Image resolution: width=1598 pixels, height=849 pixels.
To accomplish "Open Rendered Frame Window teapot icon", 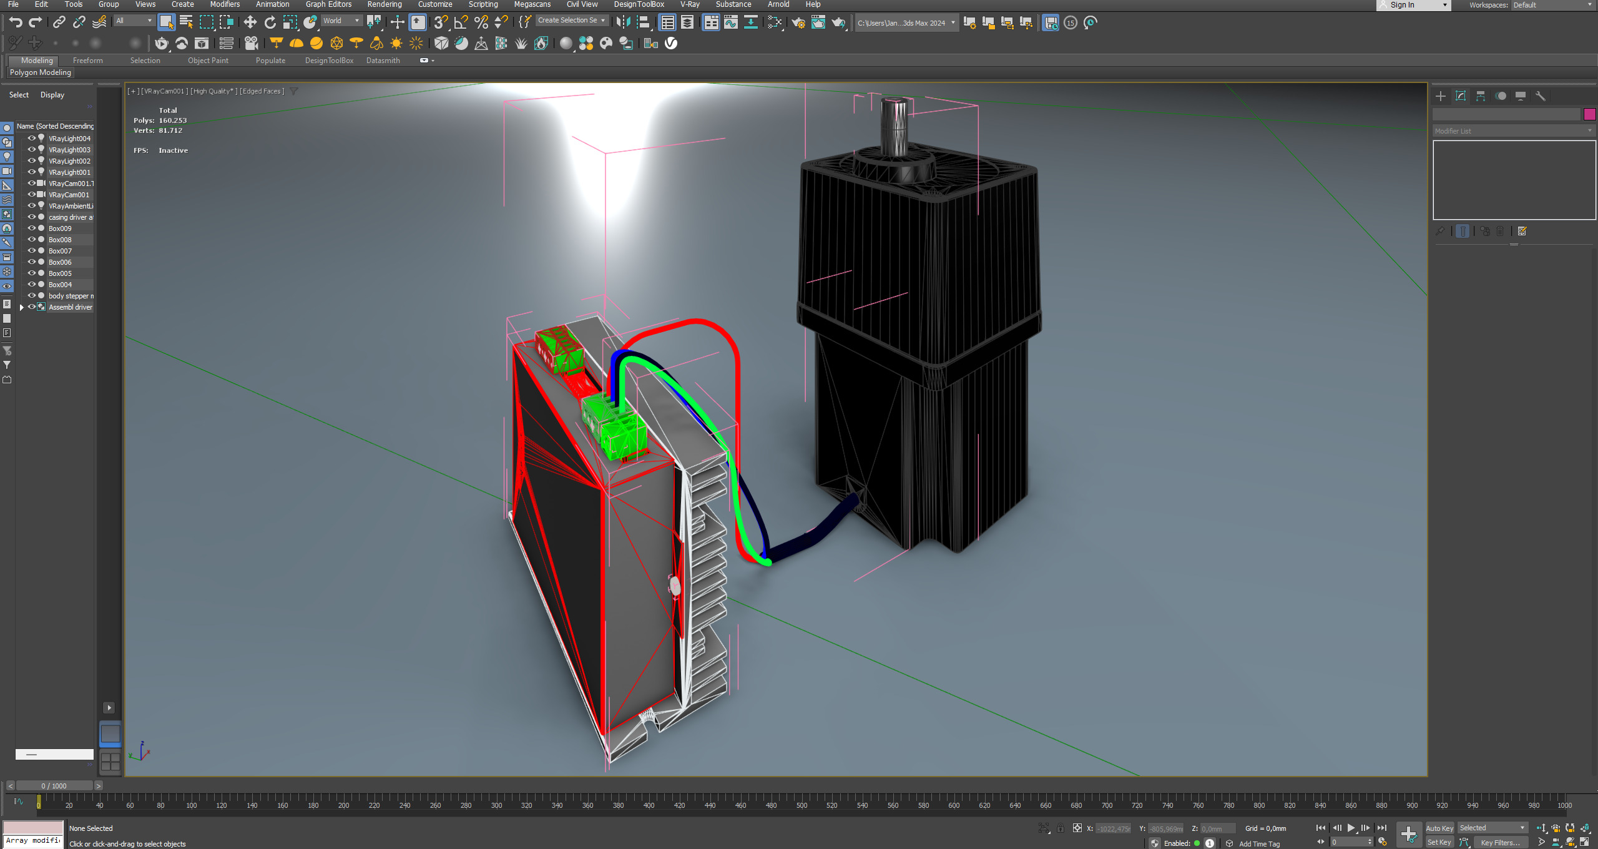I will tap(818, 22).
